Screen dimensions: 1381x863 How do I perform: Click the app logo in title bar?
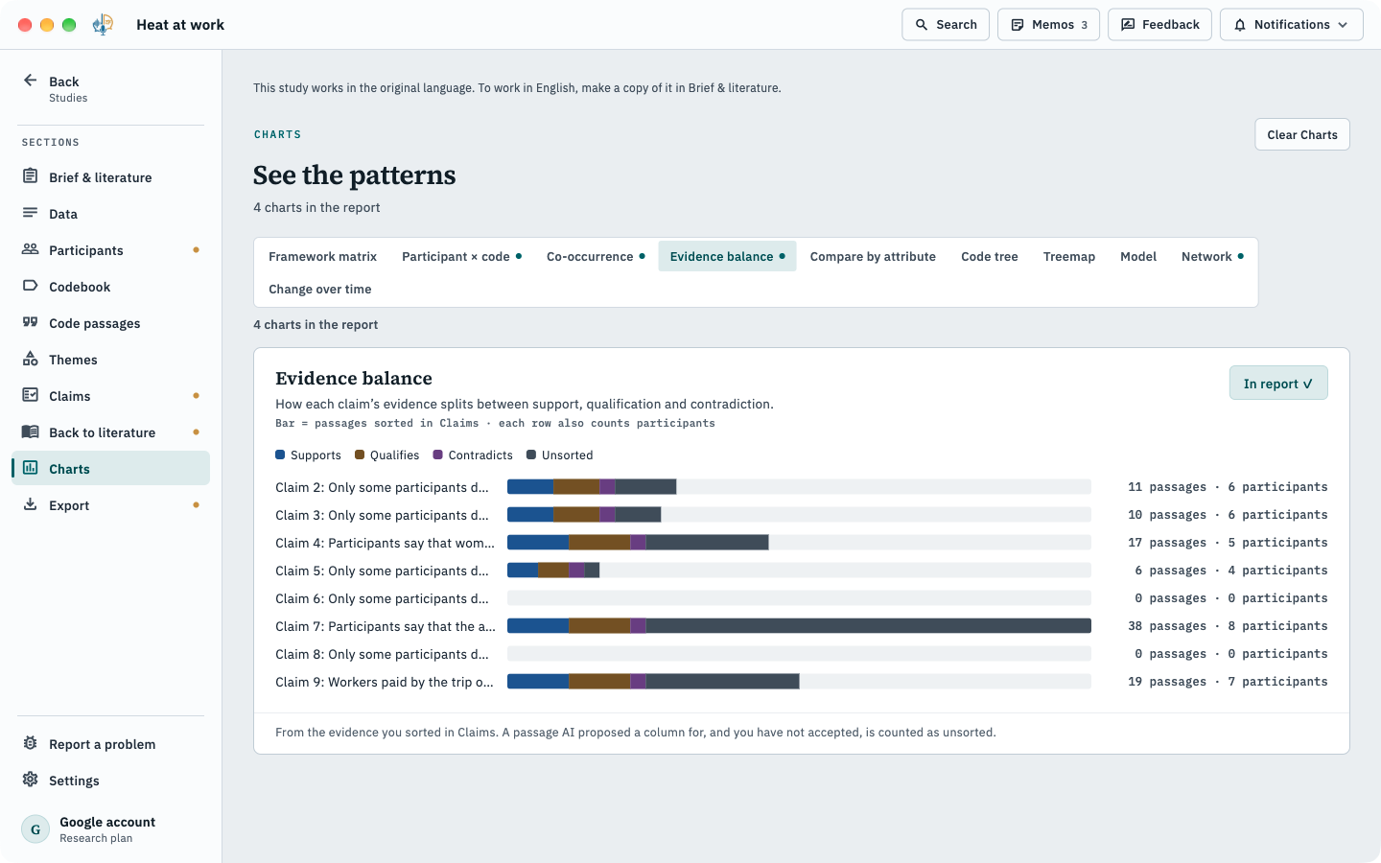pos(103,25)
